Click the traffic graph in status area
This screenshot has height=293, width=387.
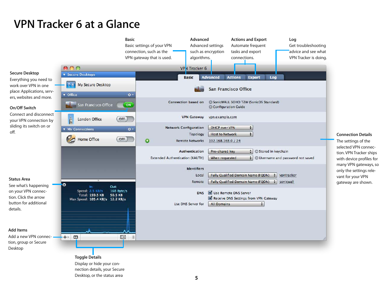[98, 220]
